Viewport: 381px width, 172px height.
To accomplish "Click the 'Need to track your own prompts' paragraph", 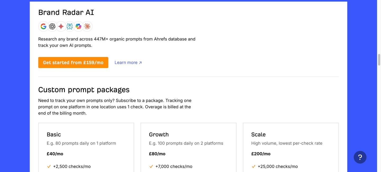I will 115,107.
